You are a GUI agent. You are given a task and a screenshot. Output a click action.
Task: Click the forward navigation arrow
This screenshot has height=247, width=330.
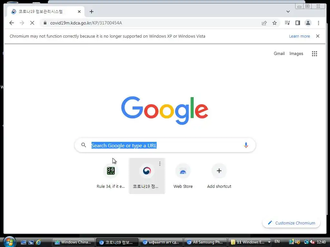tap(22, 23)
